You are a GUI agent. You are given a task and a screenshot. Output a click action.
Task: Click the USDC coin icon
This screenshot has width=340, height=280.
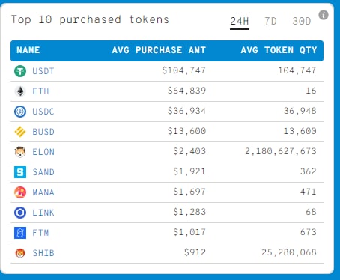(x=20, y=112)
